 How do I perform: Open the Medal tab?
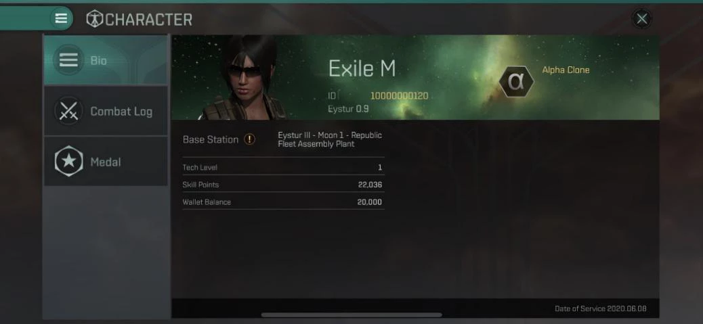point(106,162)
